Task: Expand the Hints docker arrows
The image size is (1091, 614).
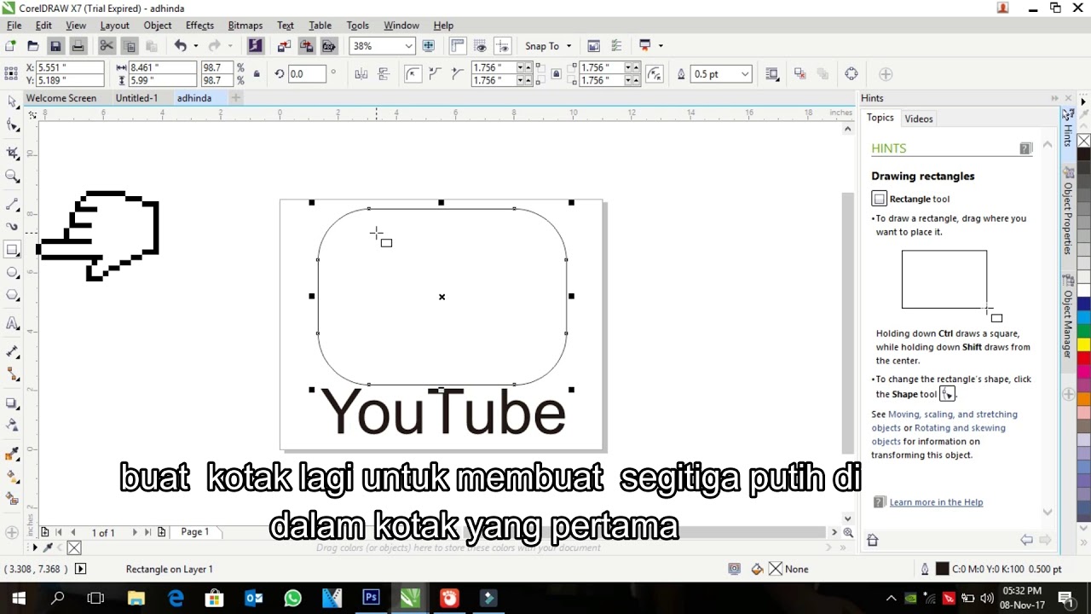Action: [x=1054, y=98]
